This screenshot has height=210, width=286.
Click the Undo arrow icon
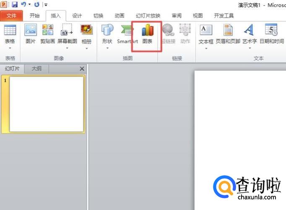24,5
